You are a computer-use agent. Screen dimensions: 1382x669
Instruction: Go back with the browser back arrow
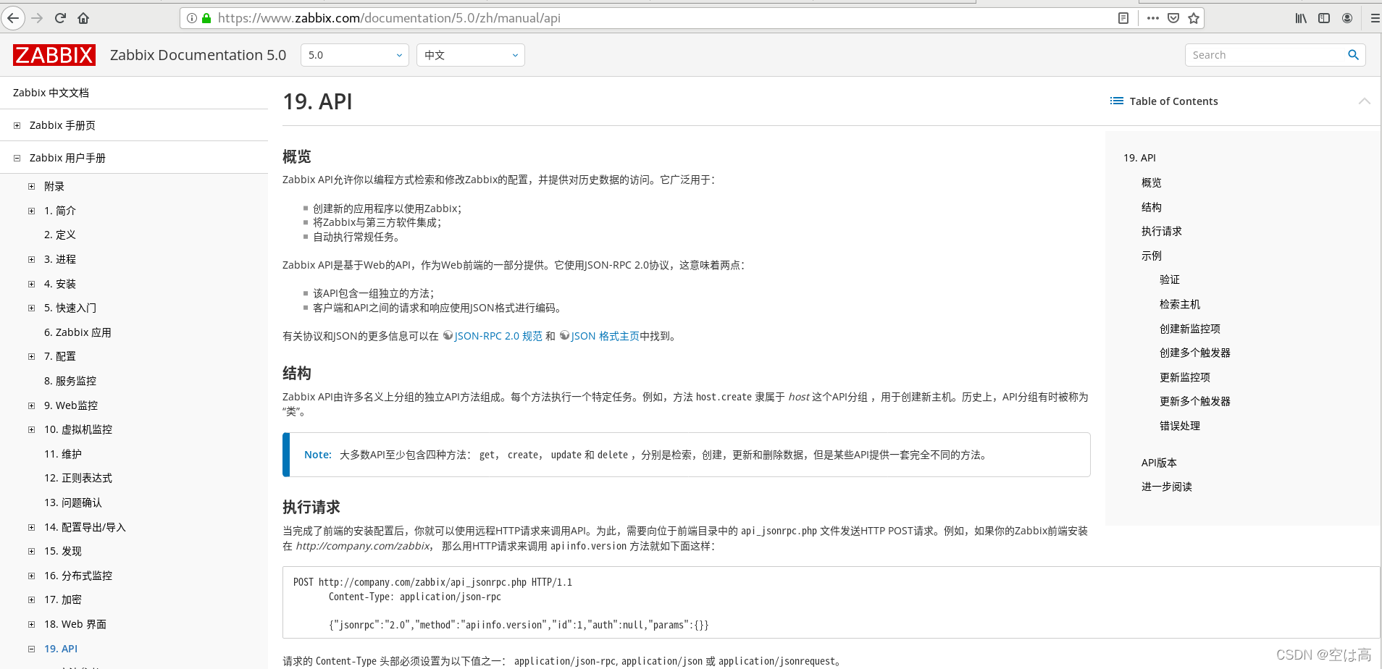[13, 18]
